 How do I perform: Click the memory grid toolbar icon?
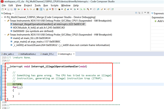point(37,9)
